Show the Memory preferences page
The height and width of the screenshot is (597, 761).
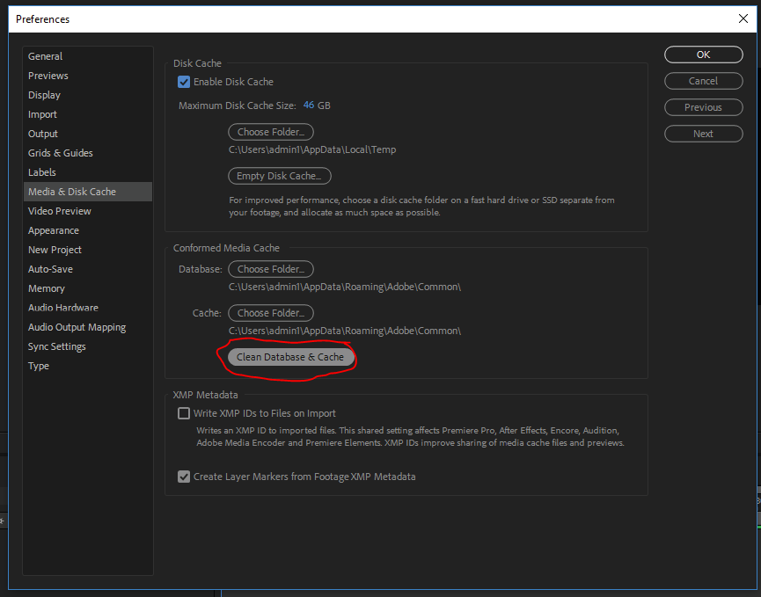coord(46,288)
